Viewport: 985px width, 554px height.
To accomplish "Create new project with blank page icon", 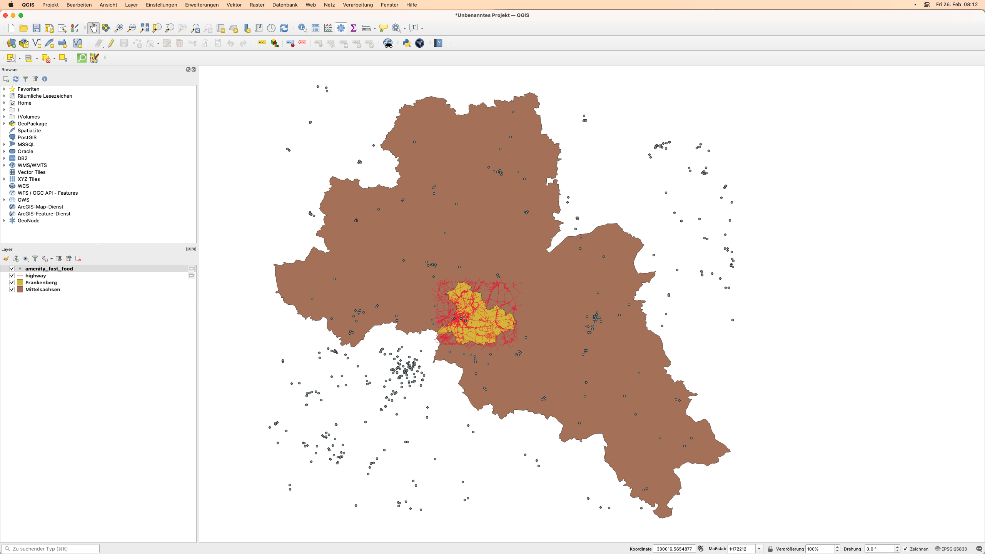I will tap(11, 28).
